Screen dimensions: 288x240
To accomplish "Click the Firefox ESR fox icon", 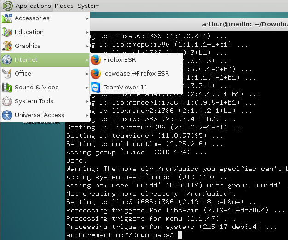I will tap(96, 60).
